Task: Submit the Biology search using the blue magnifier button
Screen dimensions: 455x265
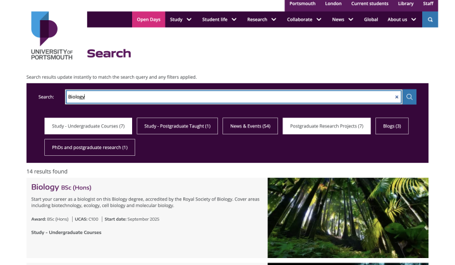Action: (409, 97)
